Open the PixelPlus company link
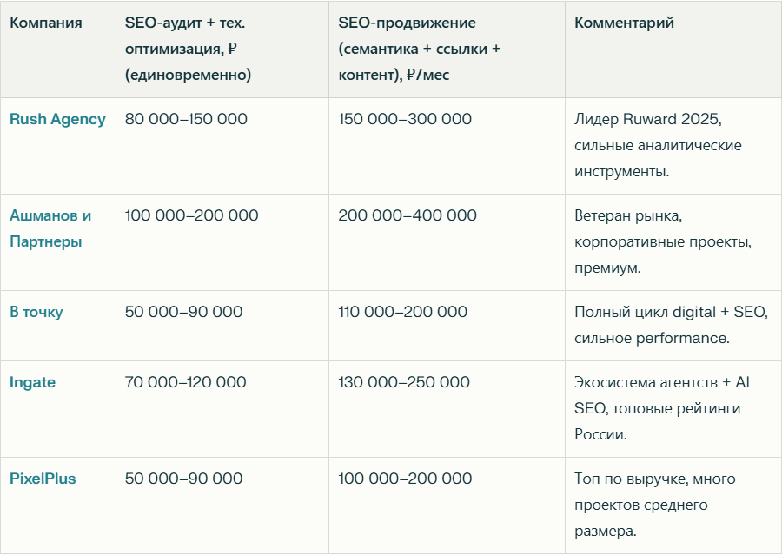Screen dimensions: 782x555 click(43, 479)
